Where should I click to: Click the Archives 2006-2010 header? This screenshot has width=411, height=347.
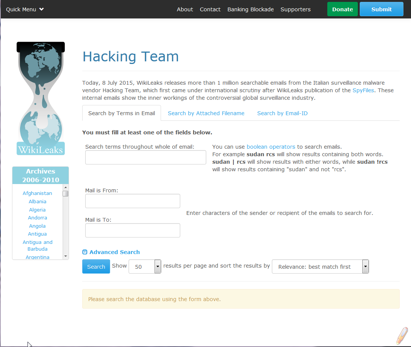coord(41,175)
